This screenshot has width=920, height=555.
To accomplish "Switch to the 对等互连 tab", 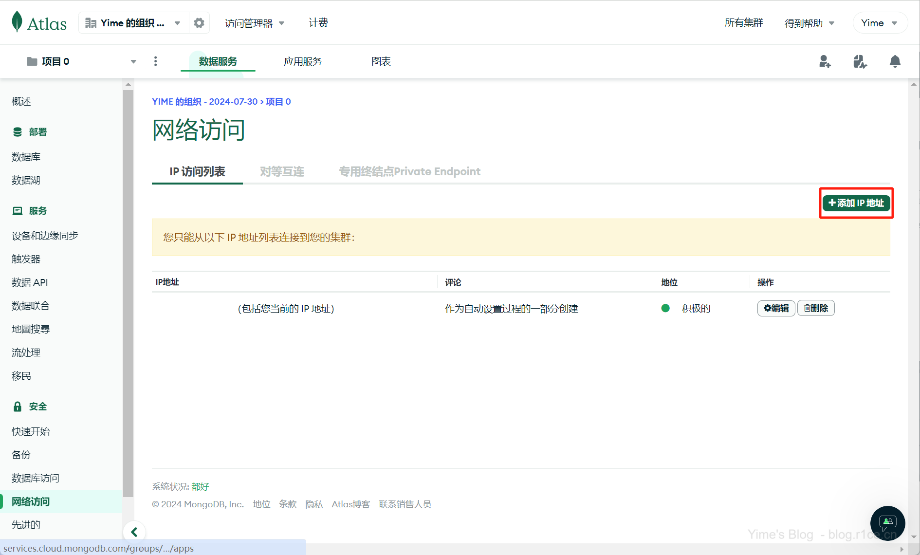I will click(282, 171).
